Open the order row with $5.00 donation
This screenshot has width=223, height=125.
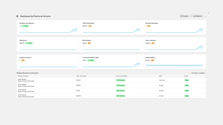tap(111, 91)
